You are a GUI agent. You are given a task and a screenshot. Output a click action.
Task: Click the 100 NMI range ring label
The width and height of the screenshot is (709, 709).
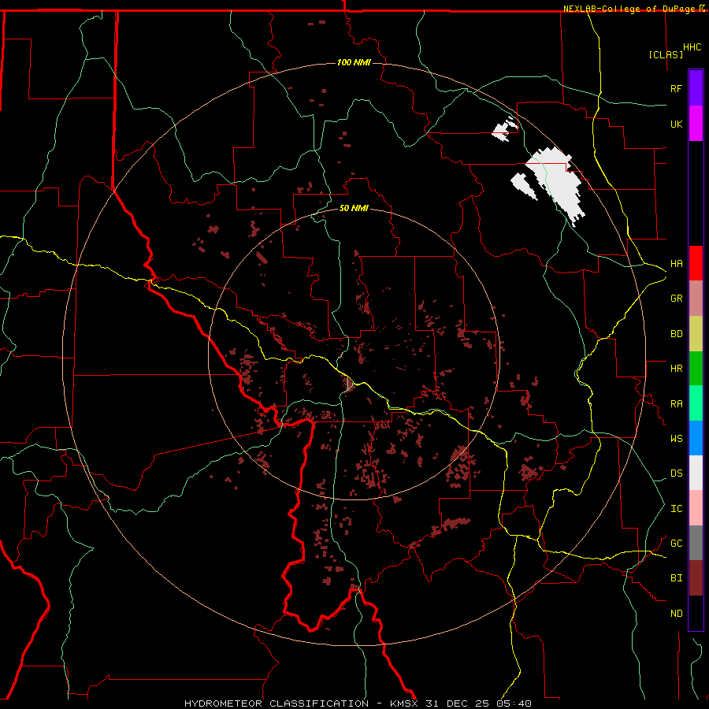(354, 62)
